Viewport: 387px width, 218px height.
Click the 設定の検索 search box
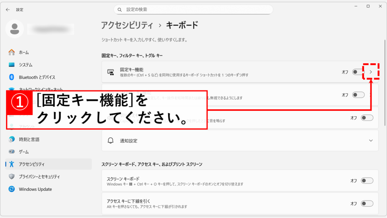click(193, 9)
